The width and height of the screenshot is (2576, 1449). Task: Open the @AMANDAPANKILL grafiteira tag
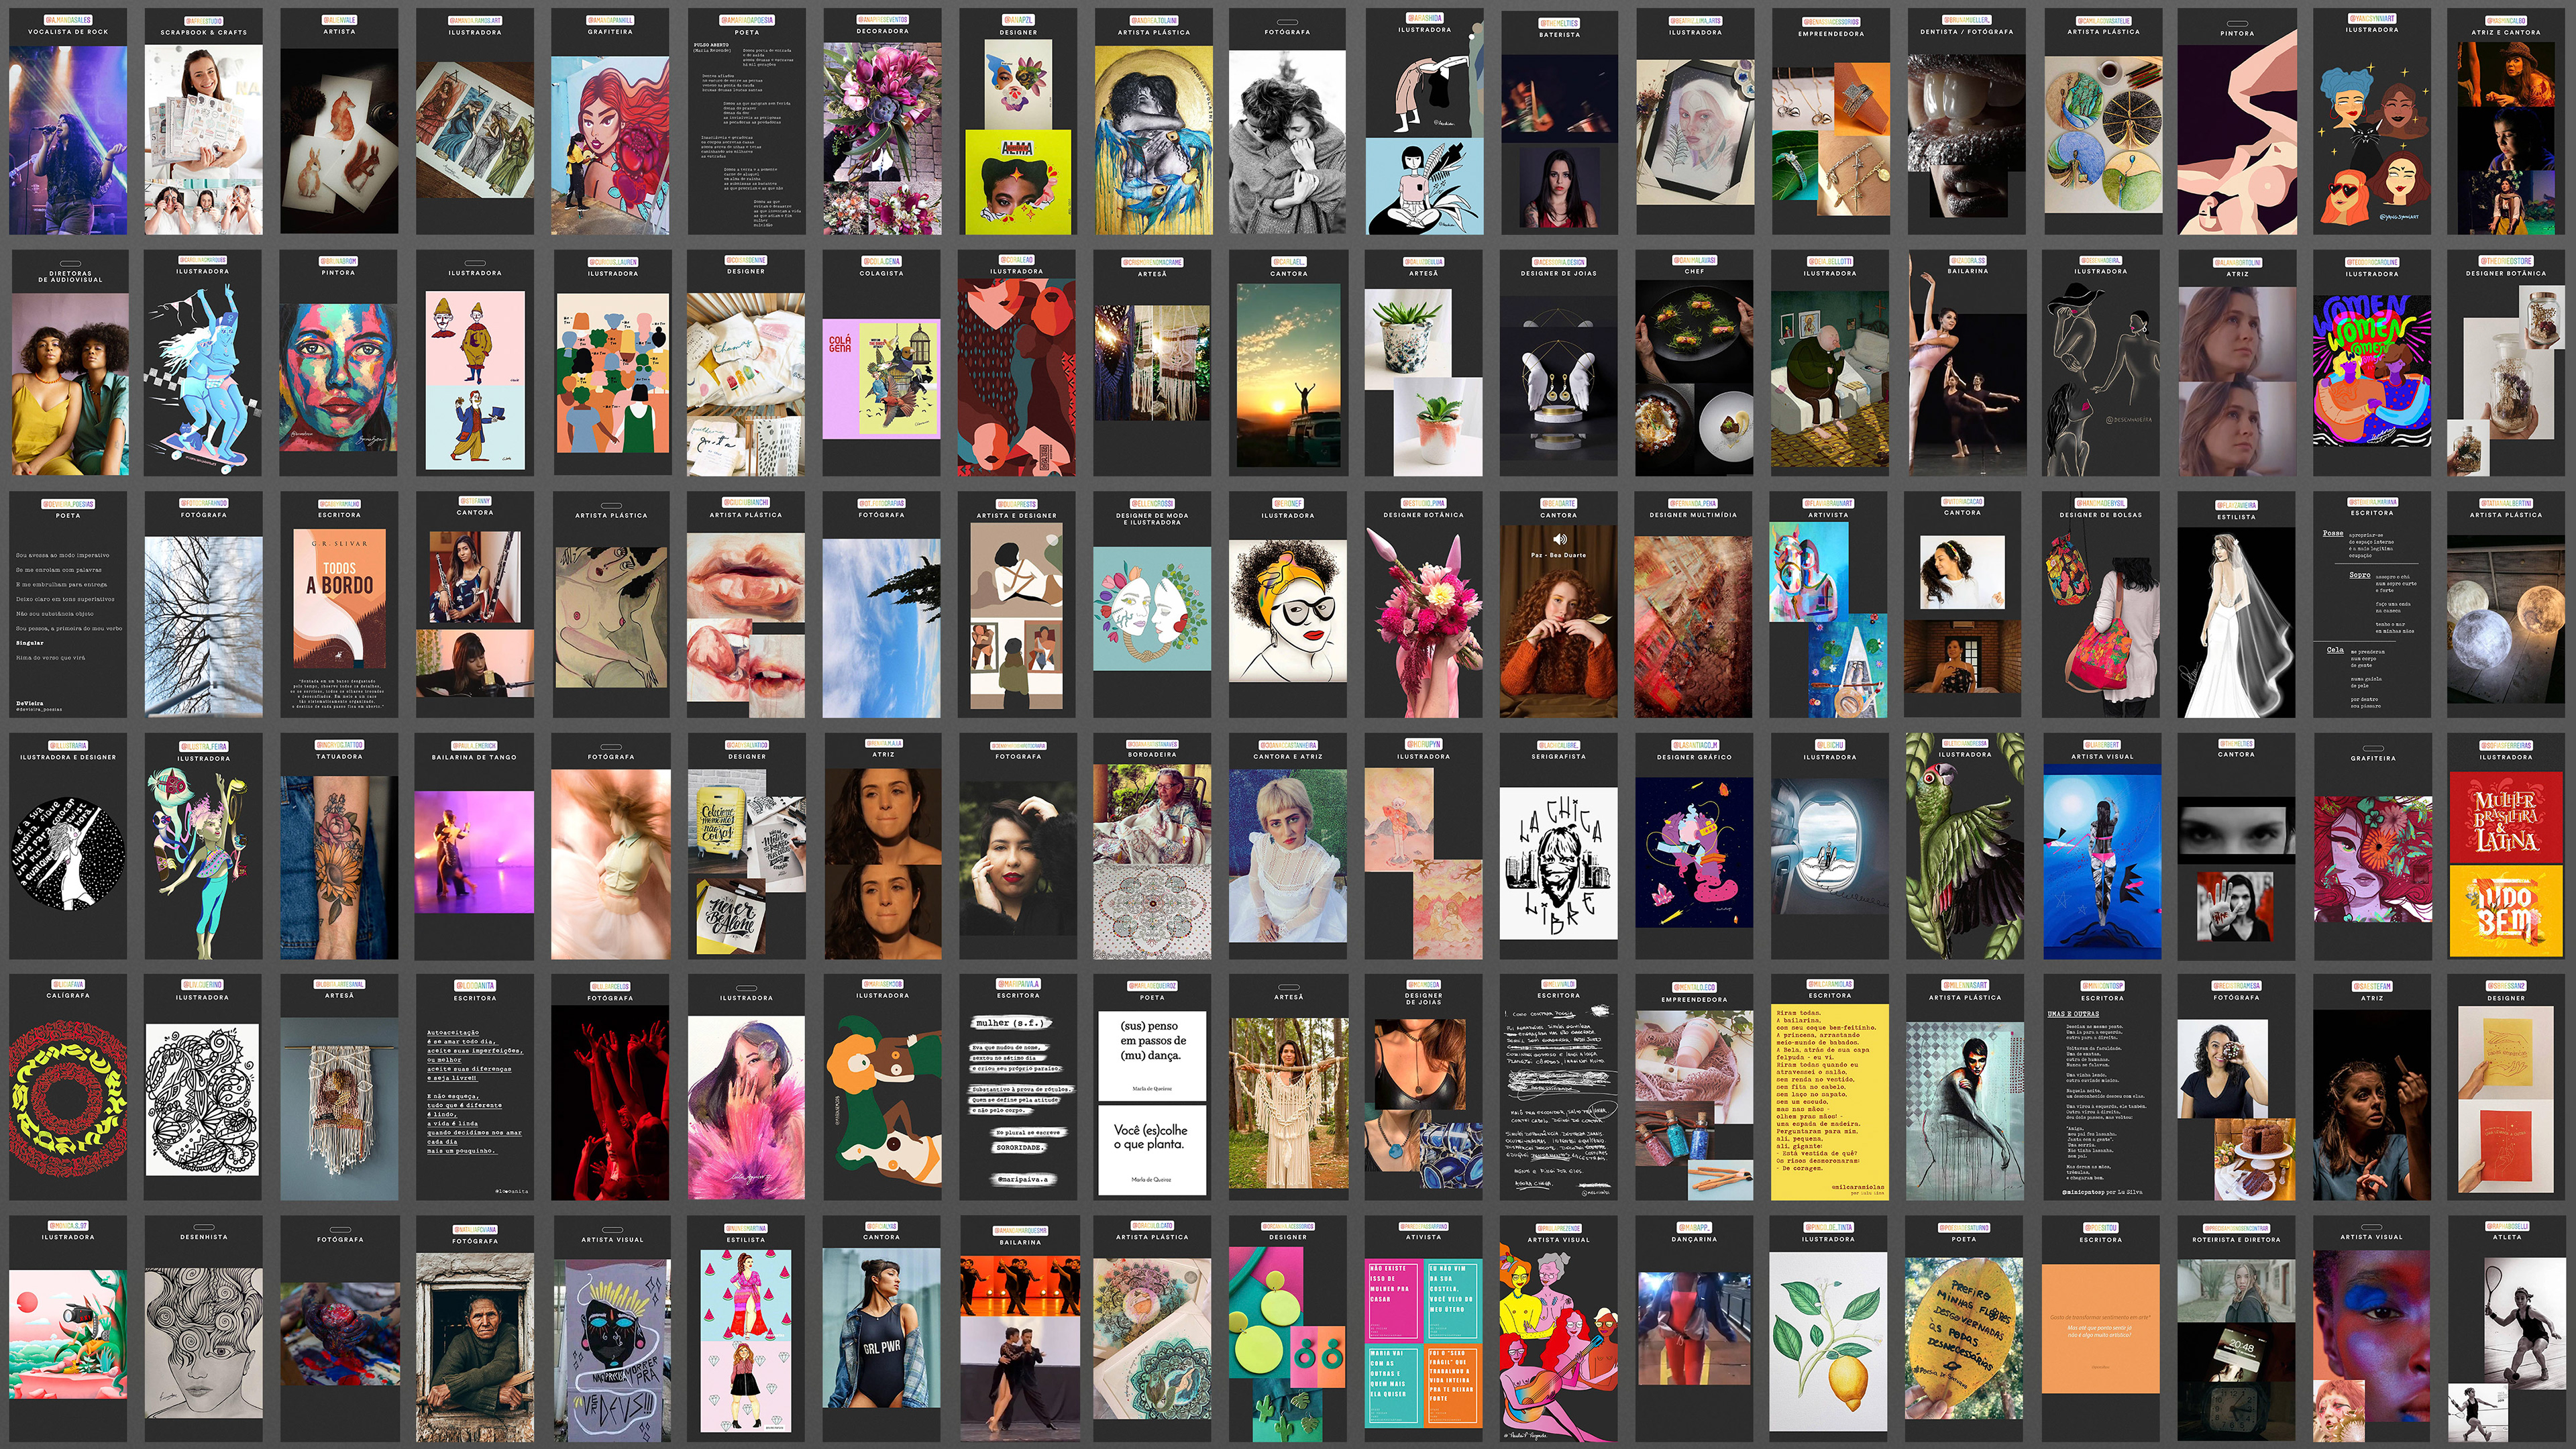(610, 20)
